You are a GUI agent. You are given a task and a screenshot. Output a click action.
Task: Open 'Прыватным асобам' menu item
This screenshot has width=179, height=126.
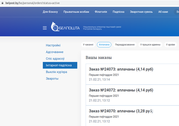76,12
